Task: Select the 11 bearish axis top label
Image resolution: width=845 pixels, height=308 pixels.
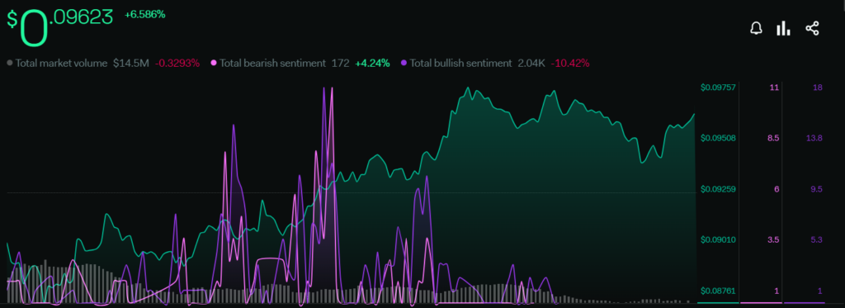Action: (x=775, y=88)
